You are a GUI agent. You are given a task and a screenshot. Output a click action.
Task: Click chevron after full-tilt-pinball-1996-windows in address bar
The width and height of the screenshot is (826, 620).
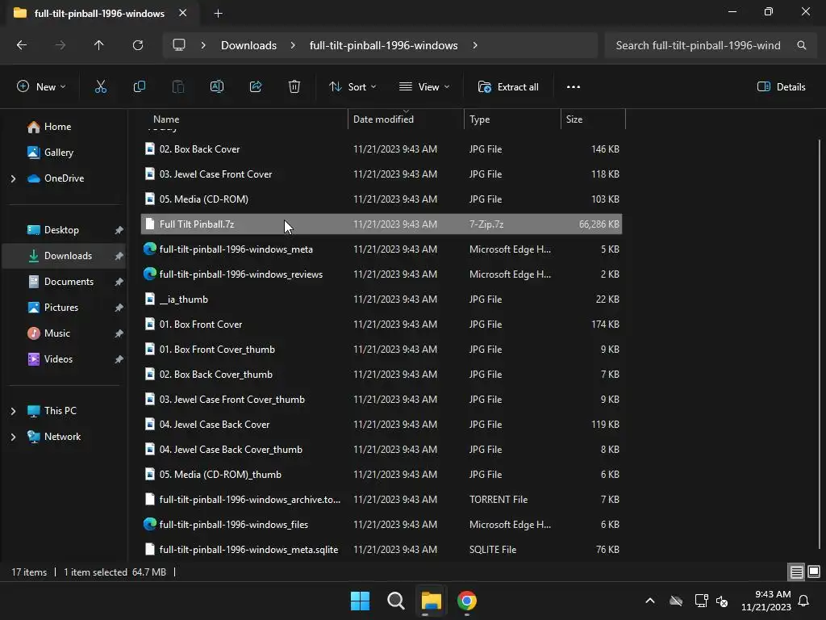(475, 45)
